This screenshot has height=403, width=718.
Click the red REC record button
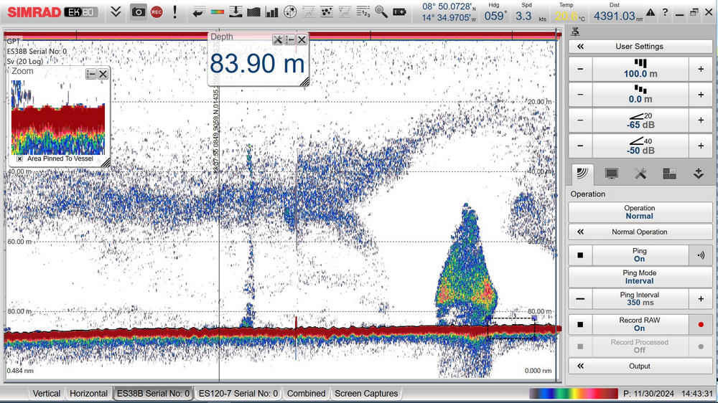pyautogui.click(x=157, y=12)
